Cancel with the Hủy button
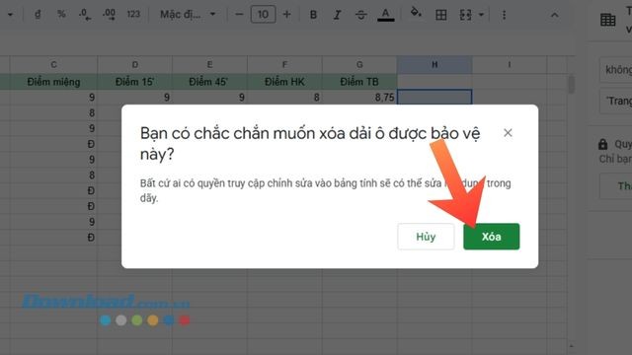 point(426,237)
